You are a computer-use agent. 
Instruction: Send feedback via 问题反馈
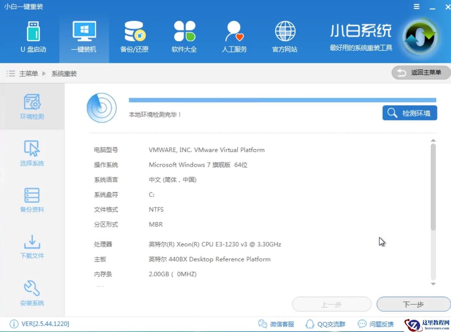(x=376, y=324)
